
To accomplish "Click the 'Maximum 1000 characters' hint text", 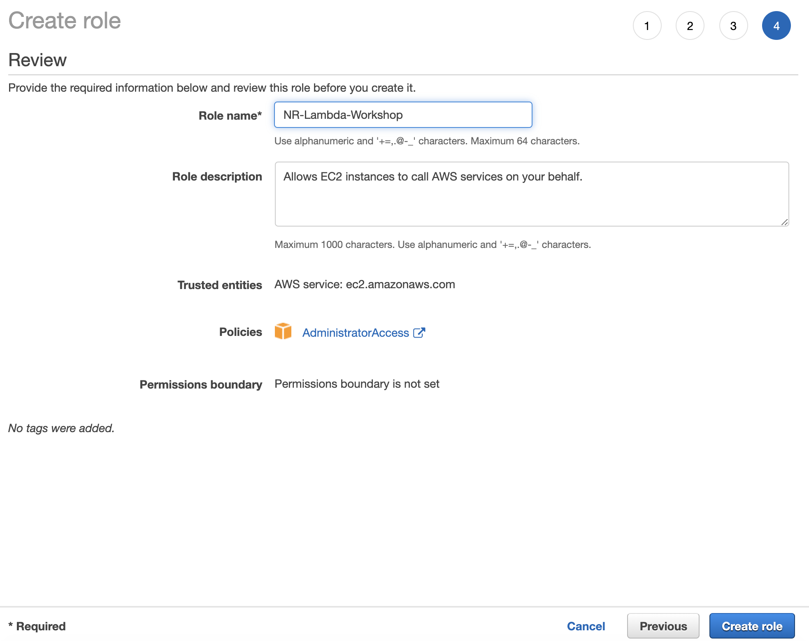I will coord(335,245).
